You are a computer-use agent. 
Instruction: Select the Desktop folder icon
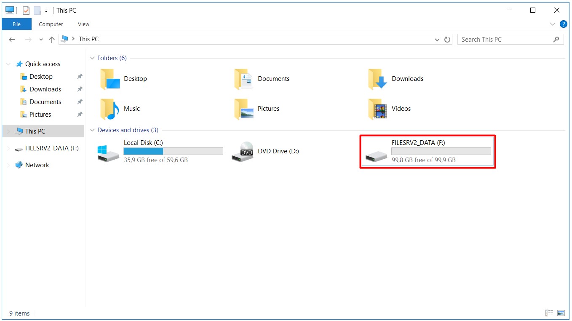click(110, 79)
